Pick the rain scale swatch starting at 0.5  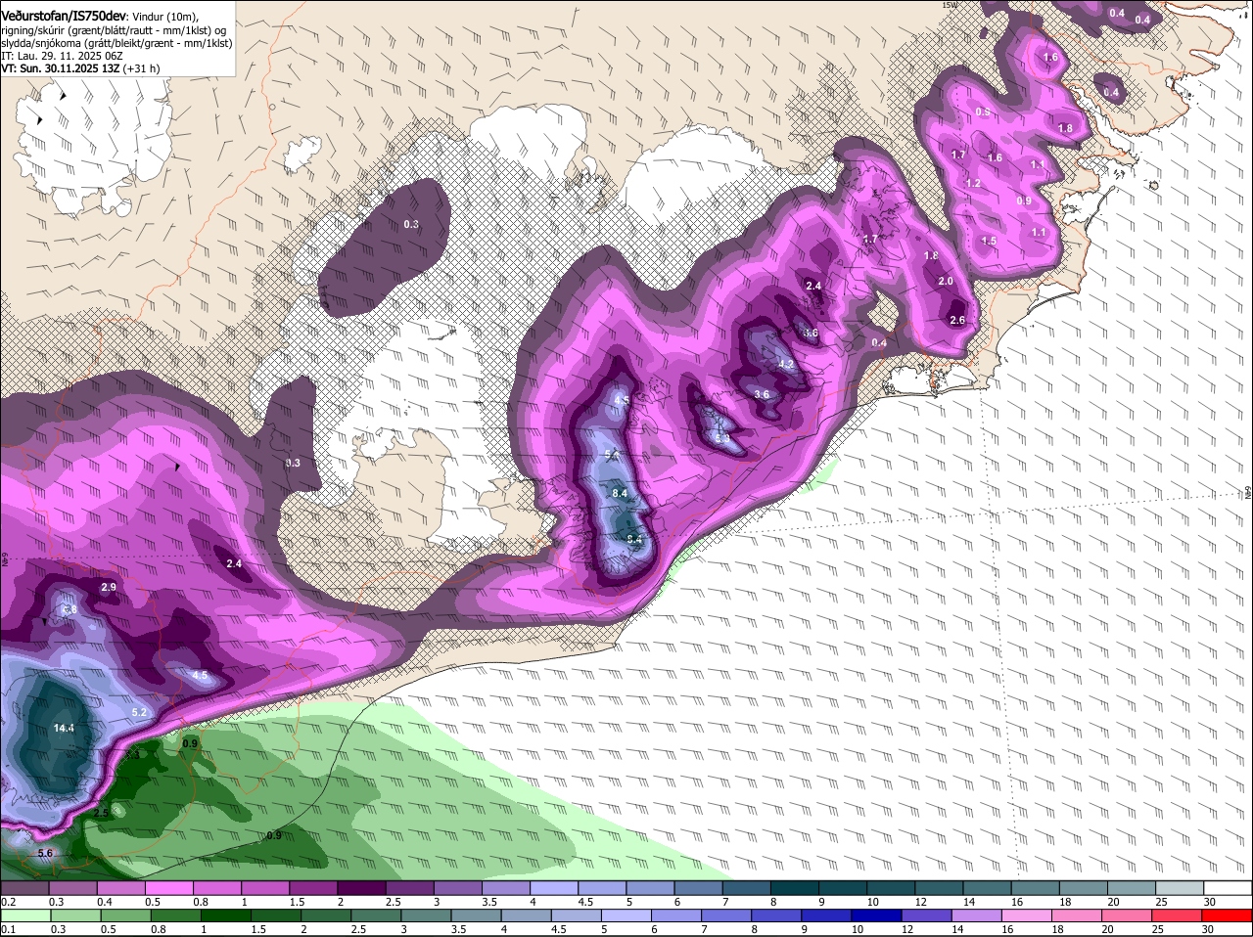point(125,915)
